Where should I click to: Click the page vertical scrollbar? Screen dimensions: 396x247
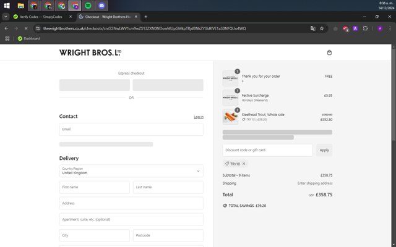[x=394, y=93]
